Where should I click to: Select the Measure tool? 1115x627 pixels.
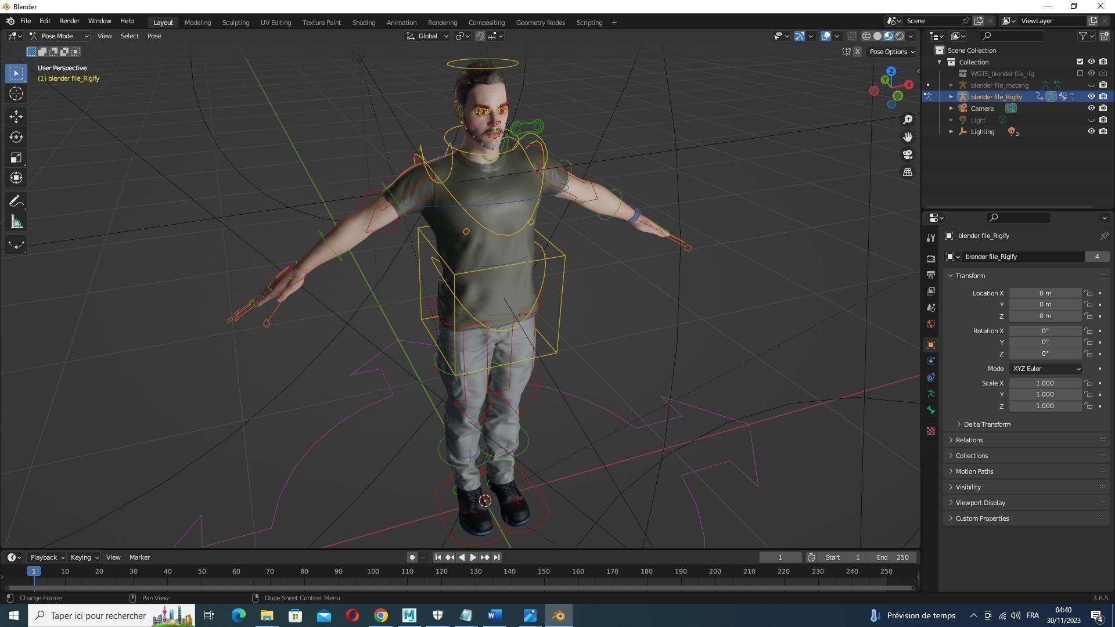16,222
